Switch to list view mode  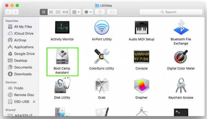click(x=51, y=12)
